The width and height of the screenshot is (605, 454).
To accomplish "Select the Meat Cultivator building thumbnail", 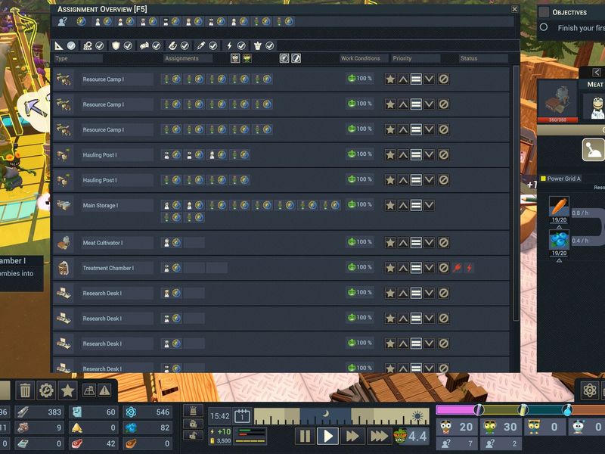I will (x=557, y=100).
